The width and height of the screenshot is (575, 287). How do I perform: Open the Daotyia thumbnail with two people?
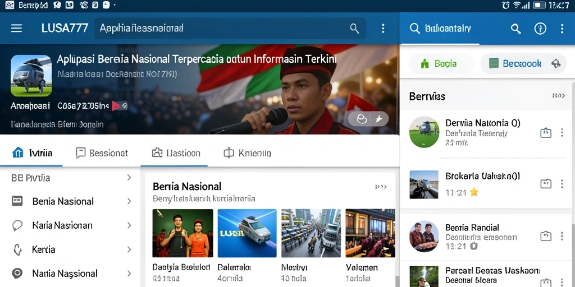(x=182, y=233)
